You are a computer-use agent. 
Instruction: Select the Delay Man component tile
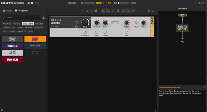pyautogui.click(x=12, y=39)
